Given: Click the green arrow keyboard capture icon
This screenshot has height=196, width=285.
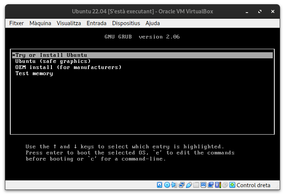Looking at the screenshot, I should [x=232, y=185].
